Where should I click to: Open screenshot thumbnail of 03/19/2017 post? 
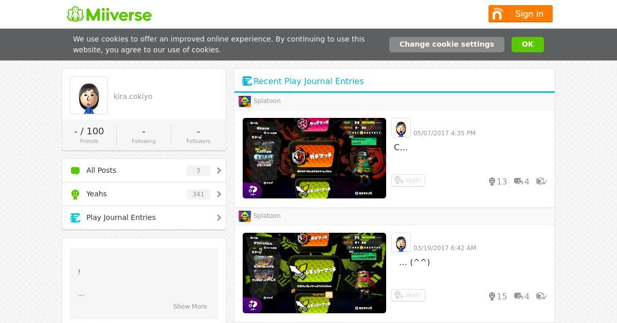tap(314, 273)
